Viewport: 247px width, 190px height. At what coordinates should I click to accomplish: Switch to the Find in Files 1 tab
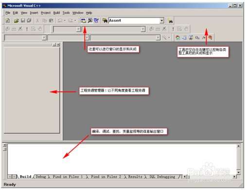[68, 176]
